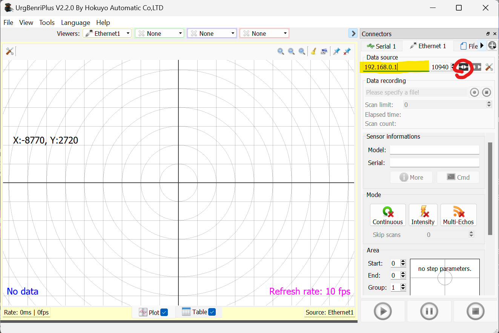Toggle the Plot checkbox
This screenshot has width=499, height=333.
(x=164, y=312)
